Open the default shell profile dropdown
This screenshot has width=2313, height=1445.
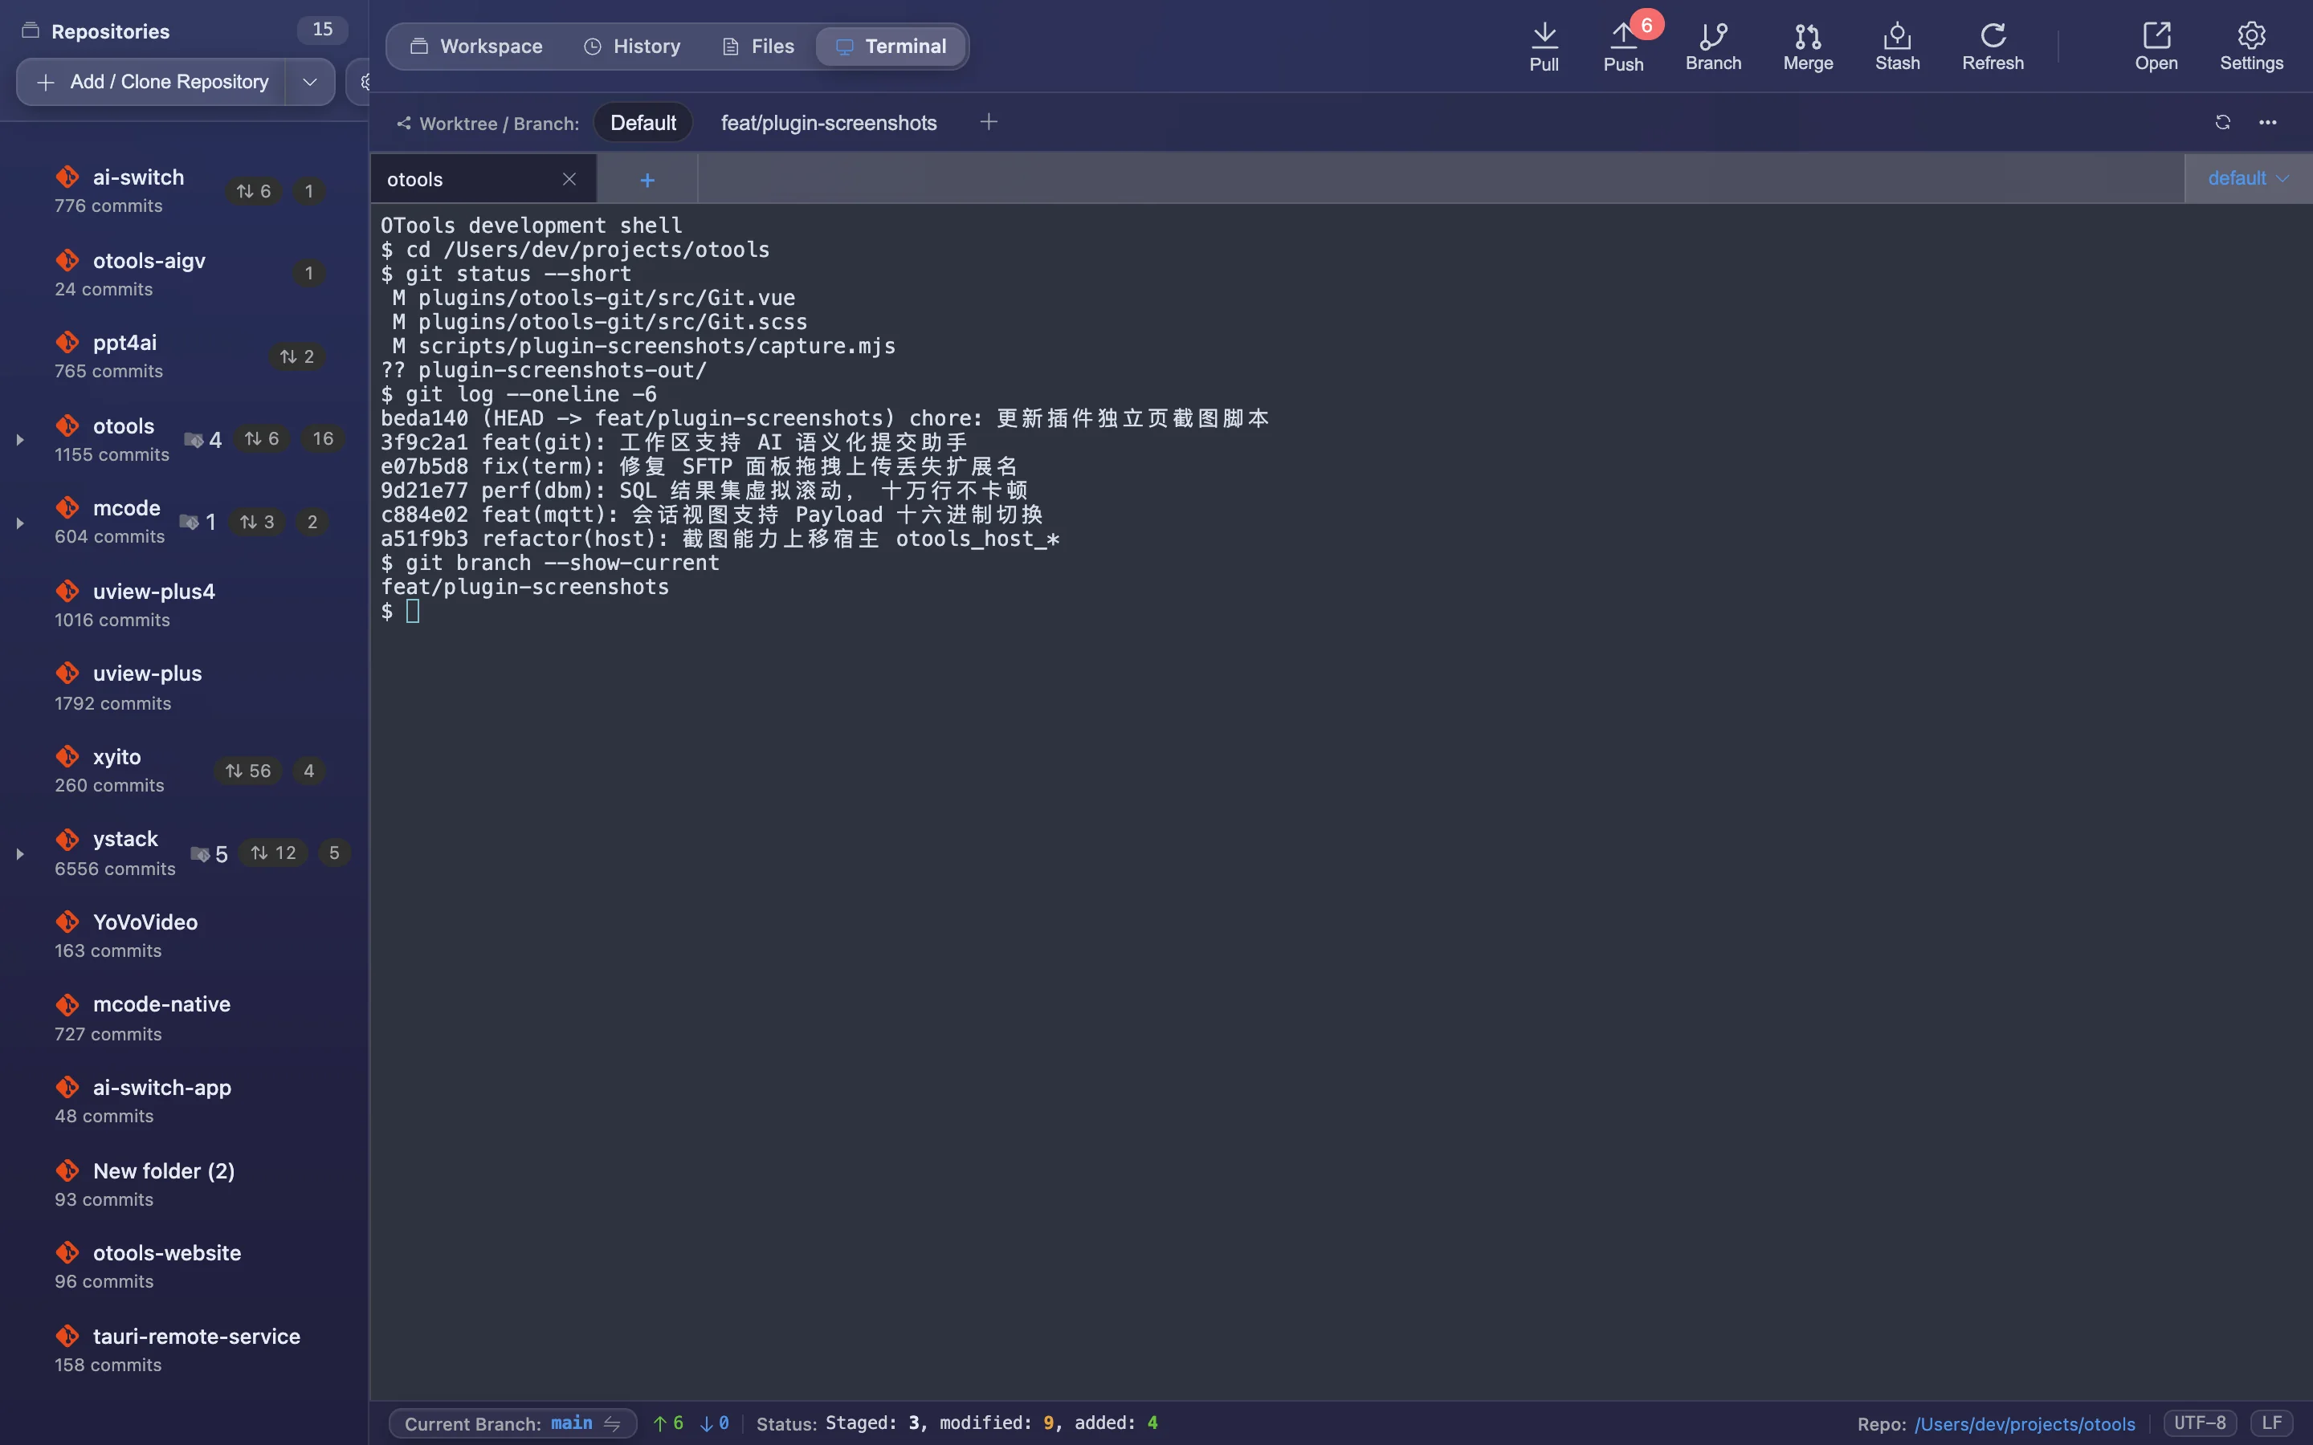(x=2247, y=179)
